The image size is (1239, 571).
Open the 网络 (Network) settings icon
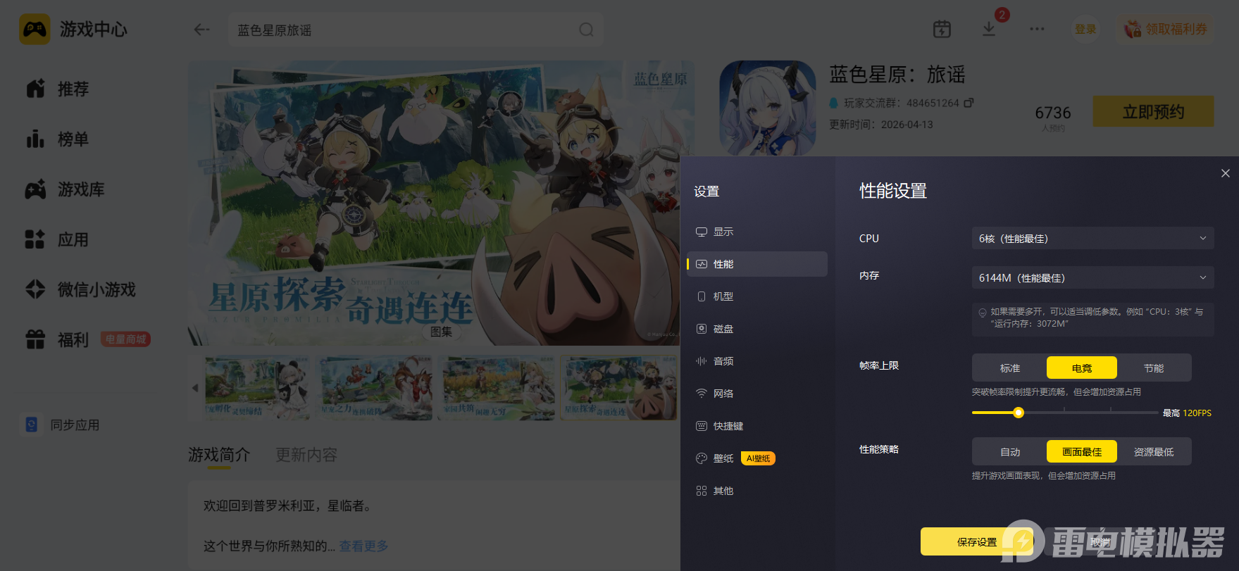(x=701, y=394)
